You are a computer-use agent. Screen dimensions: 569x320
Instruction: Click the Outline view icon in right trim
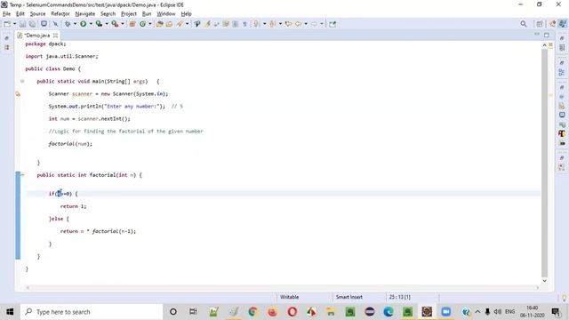562,72
